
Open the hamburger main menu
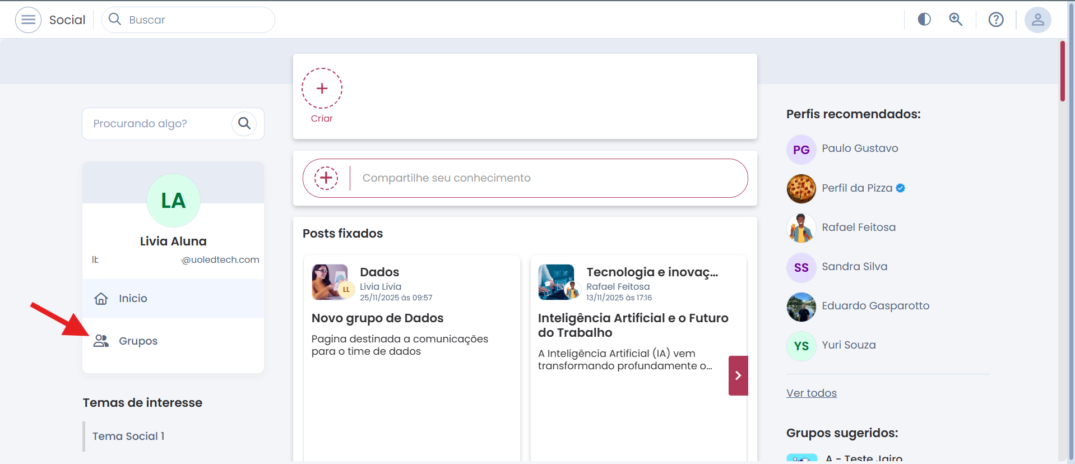pyautogui.click(x=28, y=20)
